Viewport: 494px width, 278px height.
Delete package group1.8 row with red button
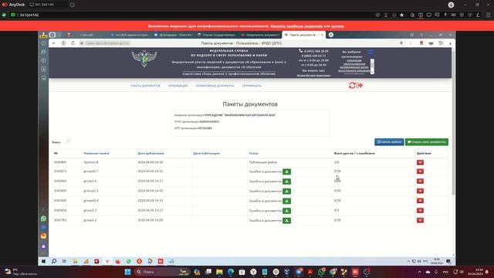[x=420, y=162]
